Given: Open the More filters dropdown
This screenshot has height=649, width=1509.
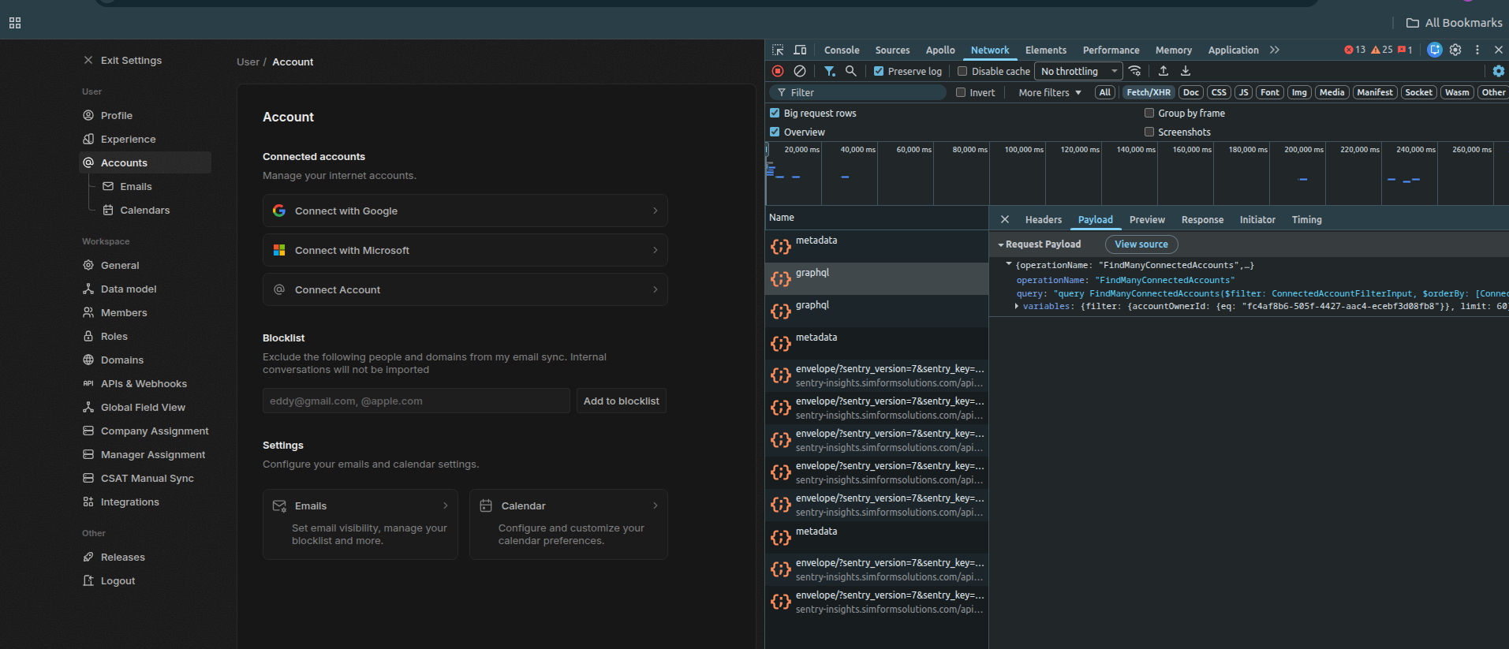Looking at the screenshot, I should (x=1049, y=92).
